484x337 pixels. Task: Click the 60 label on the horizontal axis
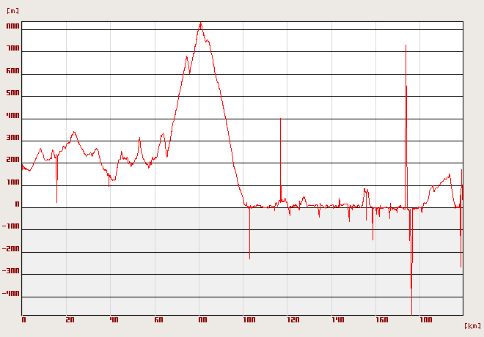click(158, 320)
